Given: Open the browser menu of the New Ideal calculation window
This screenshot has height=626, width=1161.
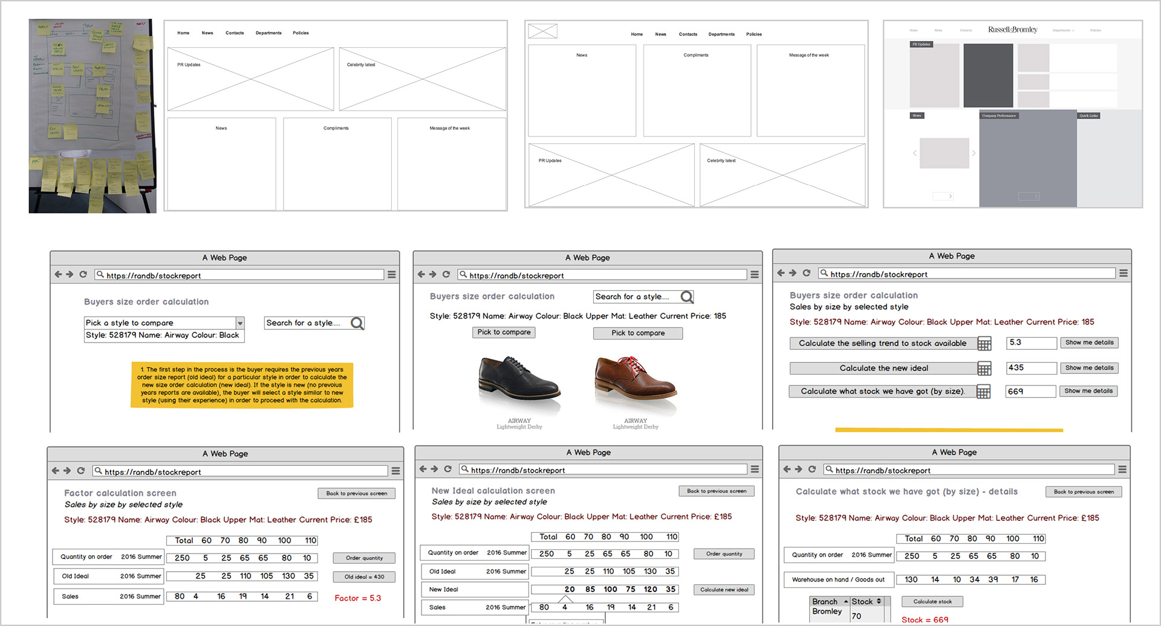Looking at the screenshot, I should click(x=755, y=469).
